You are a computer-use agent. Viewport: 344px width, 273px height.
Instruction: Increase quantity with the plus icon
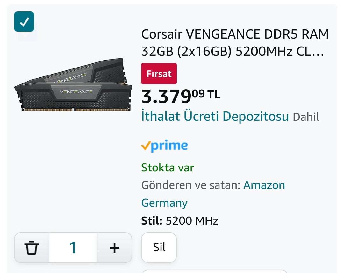[x=114, y=248]
